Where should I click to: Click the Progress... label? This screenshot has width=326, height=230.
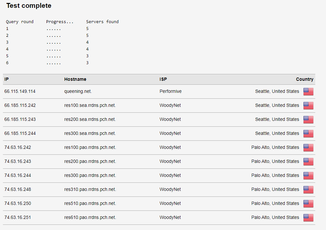(60, 22)
